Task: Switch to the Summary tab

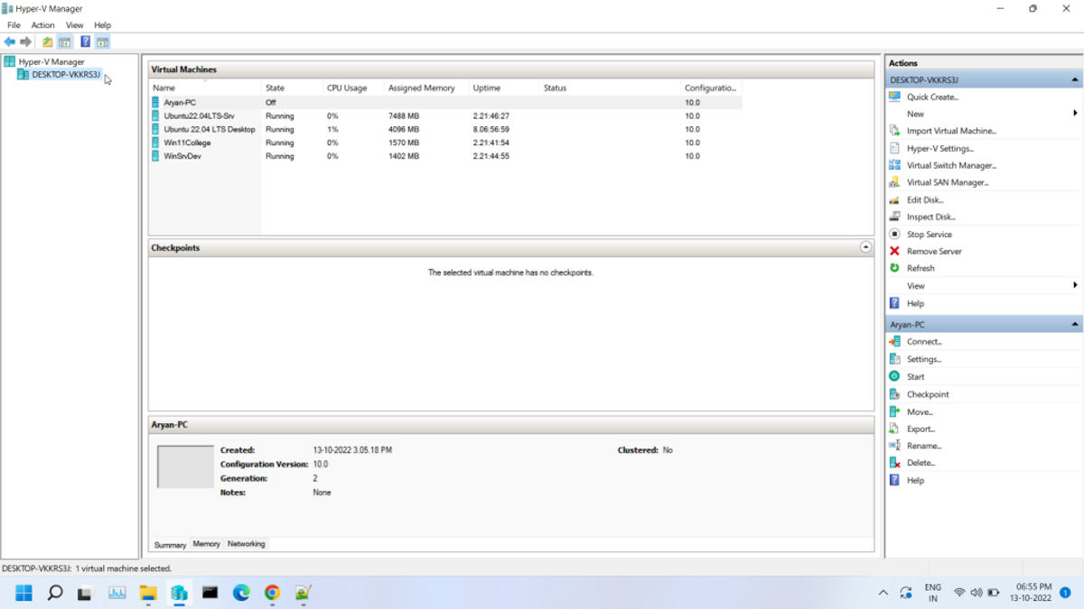Action: [170, 545]
